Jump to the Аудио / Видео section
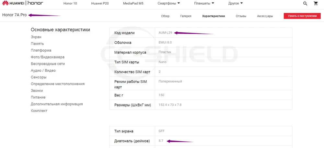Image resolution: width=324 pixels, height=148 pixels. [43, 71]
